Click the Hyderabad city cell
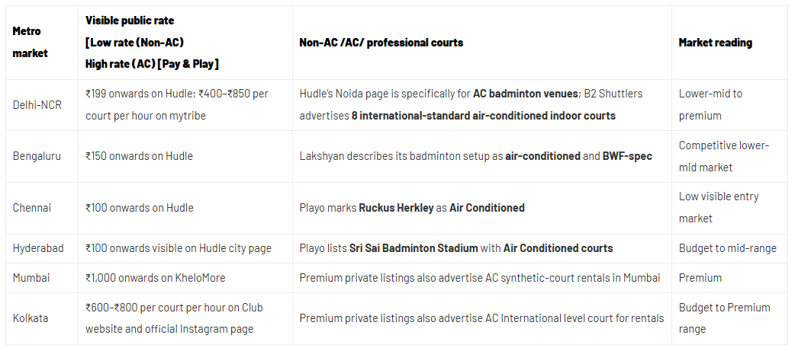798x351 pixels. (x=38, y=248)
